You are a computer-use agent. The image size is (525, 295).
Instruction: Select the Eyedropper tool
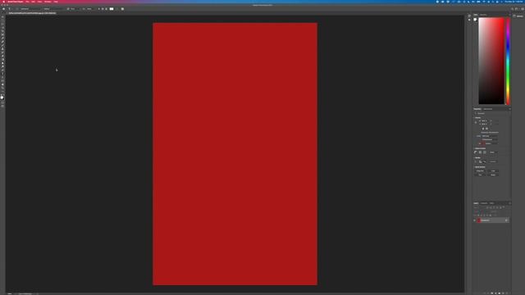(2, 39)
